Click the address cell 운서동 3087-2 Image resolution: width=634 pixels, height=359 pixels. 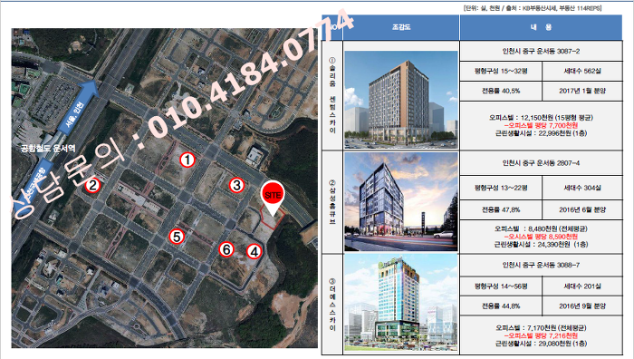coord(541,51)
